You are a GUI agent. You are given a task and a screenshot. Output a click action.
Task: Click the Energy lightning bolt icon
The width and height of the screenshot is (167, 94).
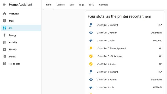click(x=4, y=35)
